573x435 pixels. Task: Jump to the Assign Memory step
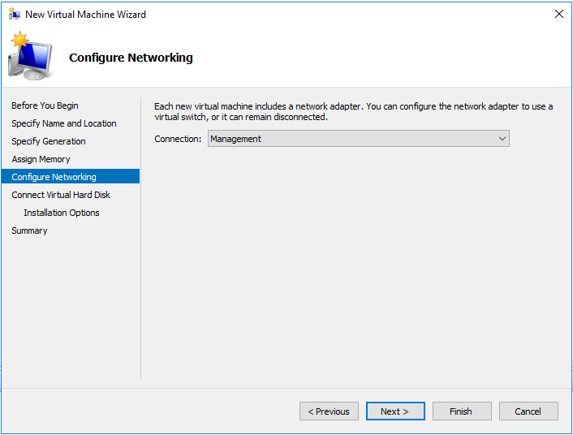tap(41, 159)
